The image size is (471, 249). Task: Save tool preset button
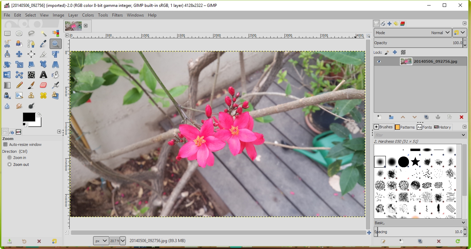pyautogui.click(x=10, y=241)
